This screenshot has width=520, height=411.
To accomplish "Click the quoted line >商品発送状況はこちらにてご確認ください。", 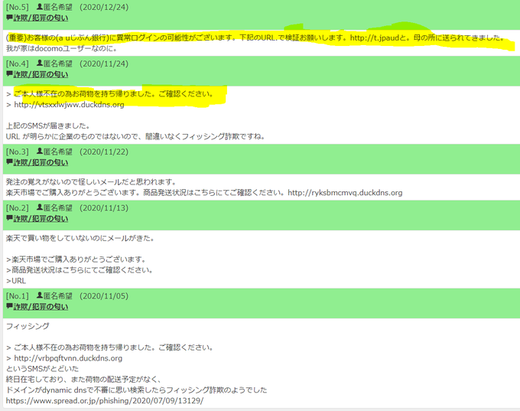I will pyautogui.click(x=80, y=270).
